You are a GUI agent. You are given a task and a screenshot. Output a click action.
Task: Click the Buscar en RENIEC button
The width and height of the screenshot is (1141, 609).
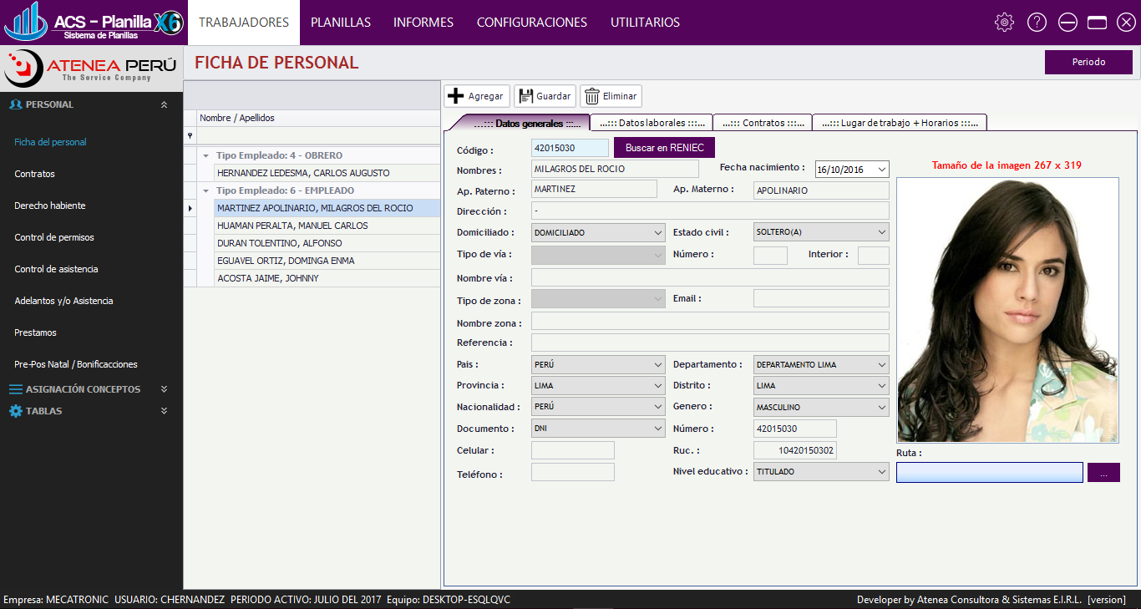click(x=664, y=148)
